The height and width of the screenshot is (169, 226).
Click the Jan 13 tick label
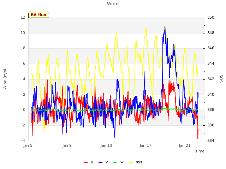click(x=106, y=145)
